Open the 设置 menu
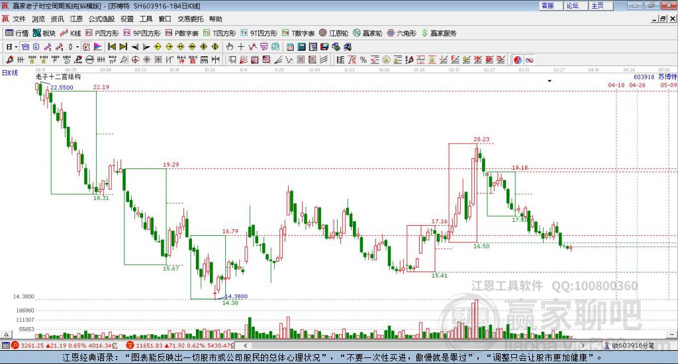This screenshot has width=678, height=364. (x=127, y=19)
